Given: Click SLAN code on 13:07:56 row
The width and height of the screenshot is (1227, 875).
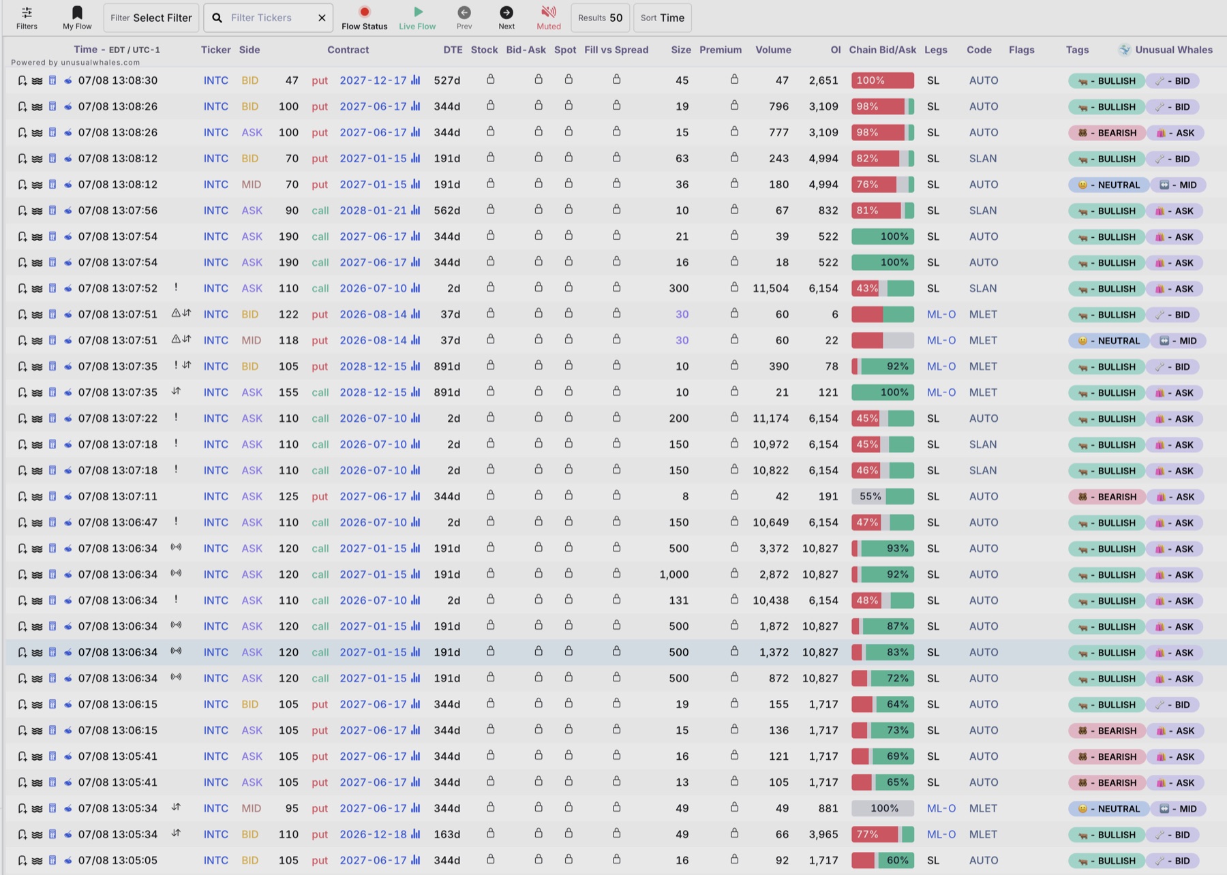Looking at the screenshot, I should click(983, 211).
